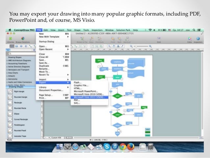Image resolution: width=210 pixels, height=158 pixels.
Task: Select the connector line tool
Action: [x=30, y=46]
